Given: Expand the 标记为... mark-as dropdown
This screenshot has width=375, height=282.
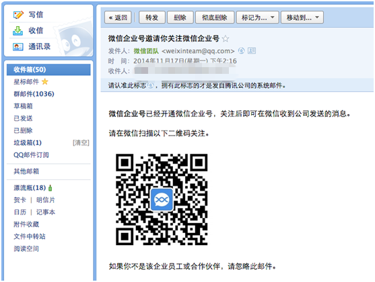Looking at the screenshot, I should 258,17.
